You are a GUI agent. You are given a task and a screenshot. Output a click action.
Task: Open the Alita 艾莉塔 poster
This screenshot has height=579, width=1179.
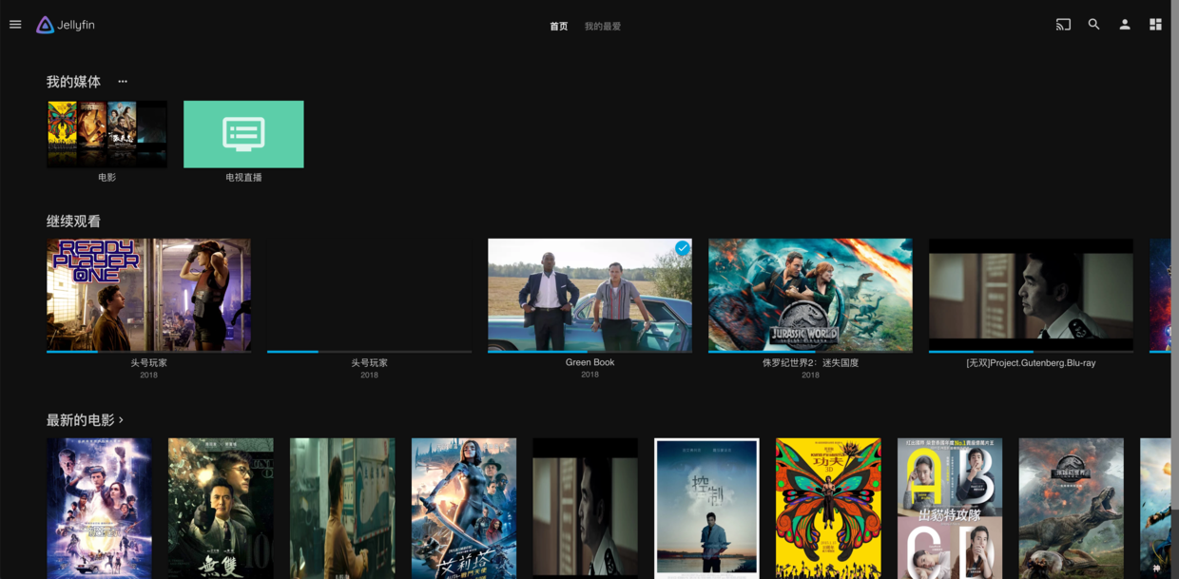(x=464, y=509)
